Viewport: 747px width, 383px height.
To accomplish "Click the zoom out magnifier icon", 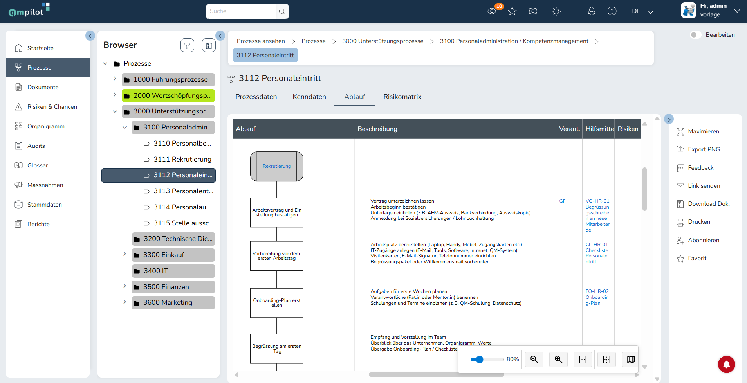I will 534,359.
